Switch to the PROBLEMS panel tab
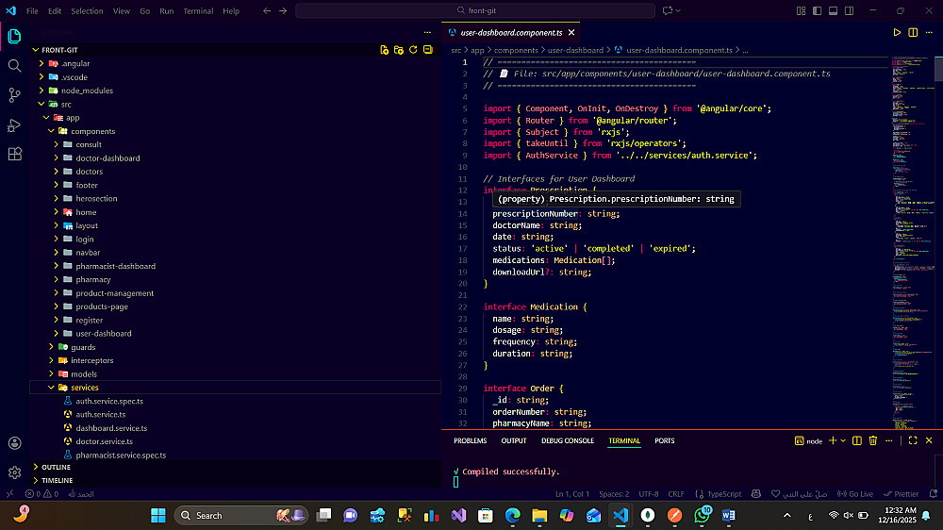 470,440
